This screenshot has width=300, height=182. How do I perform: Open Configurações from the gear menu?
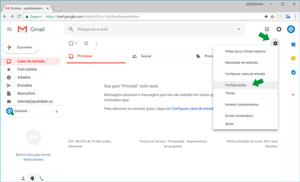pyautogui.click(x=245, y=85)
